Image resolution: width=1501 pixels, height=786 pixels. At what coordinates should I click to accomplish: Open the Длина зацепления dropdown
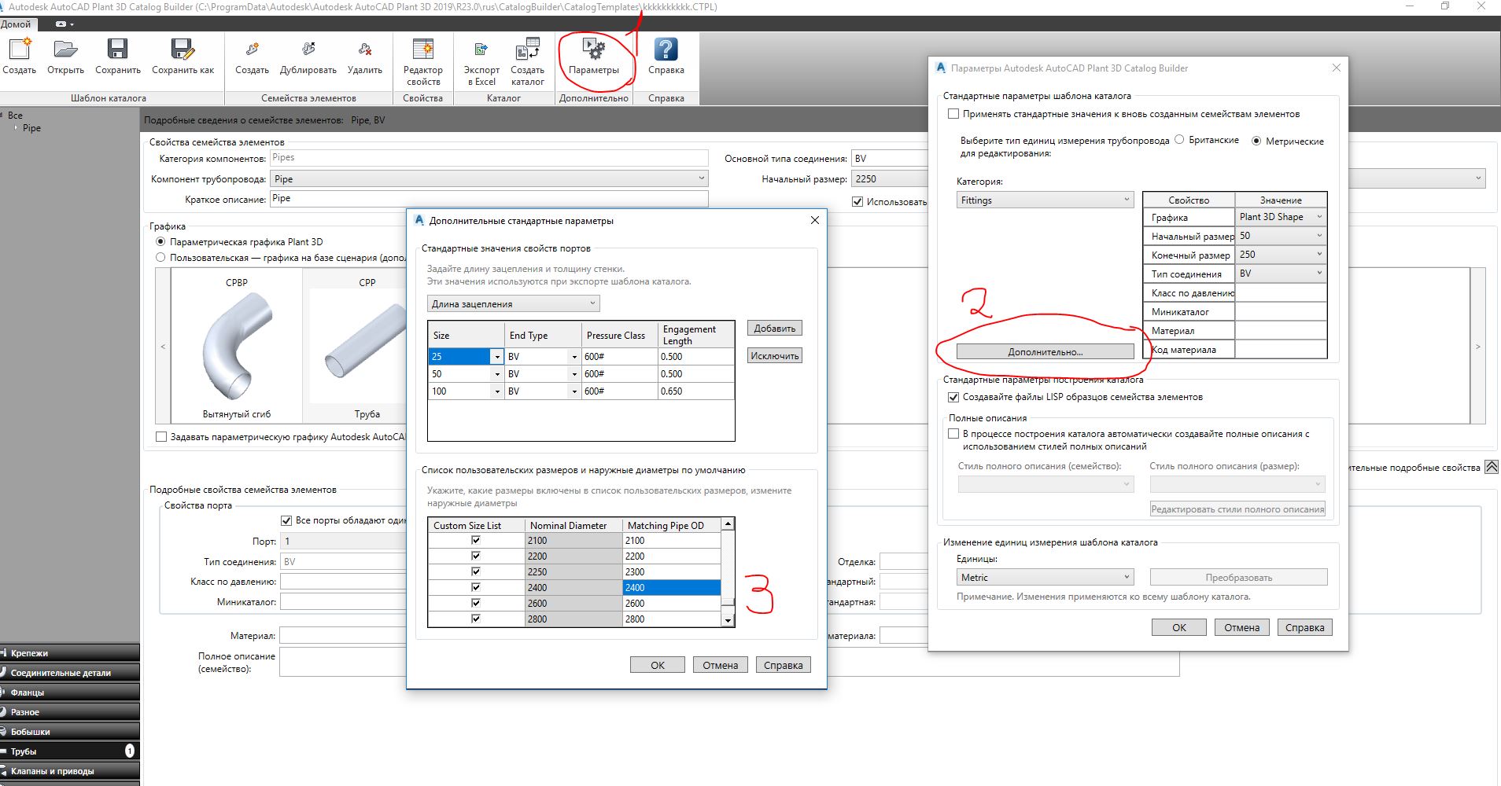[514, 303]
